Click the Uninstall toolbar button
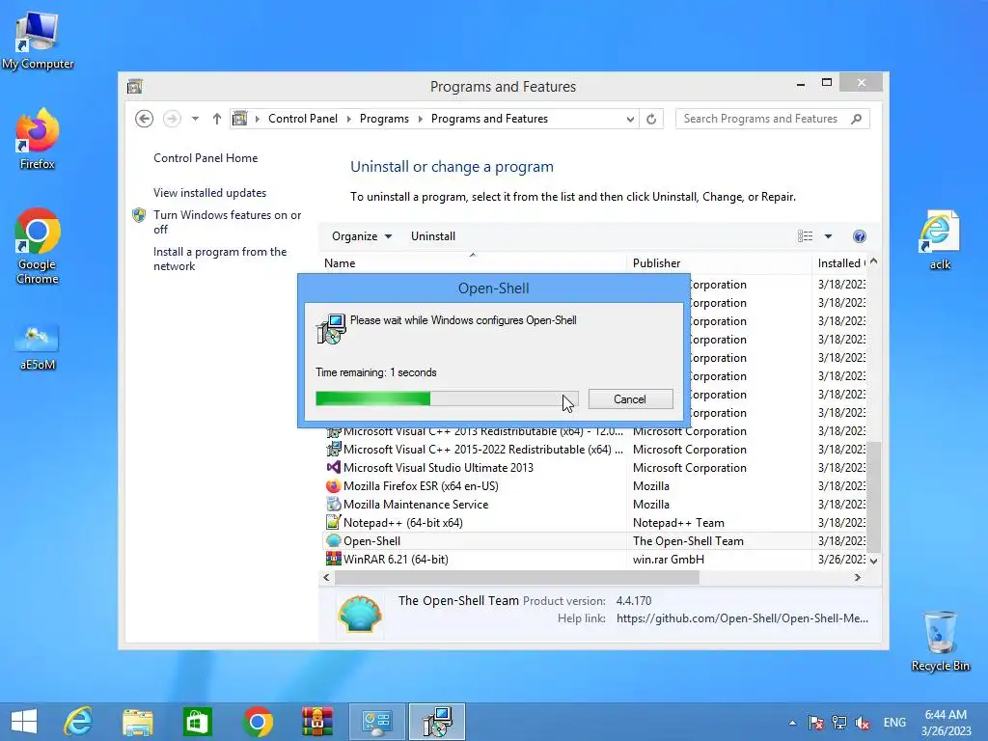This screenshot has height=741, width=988. (433, 236)
